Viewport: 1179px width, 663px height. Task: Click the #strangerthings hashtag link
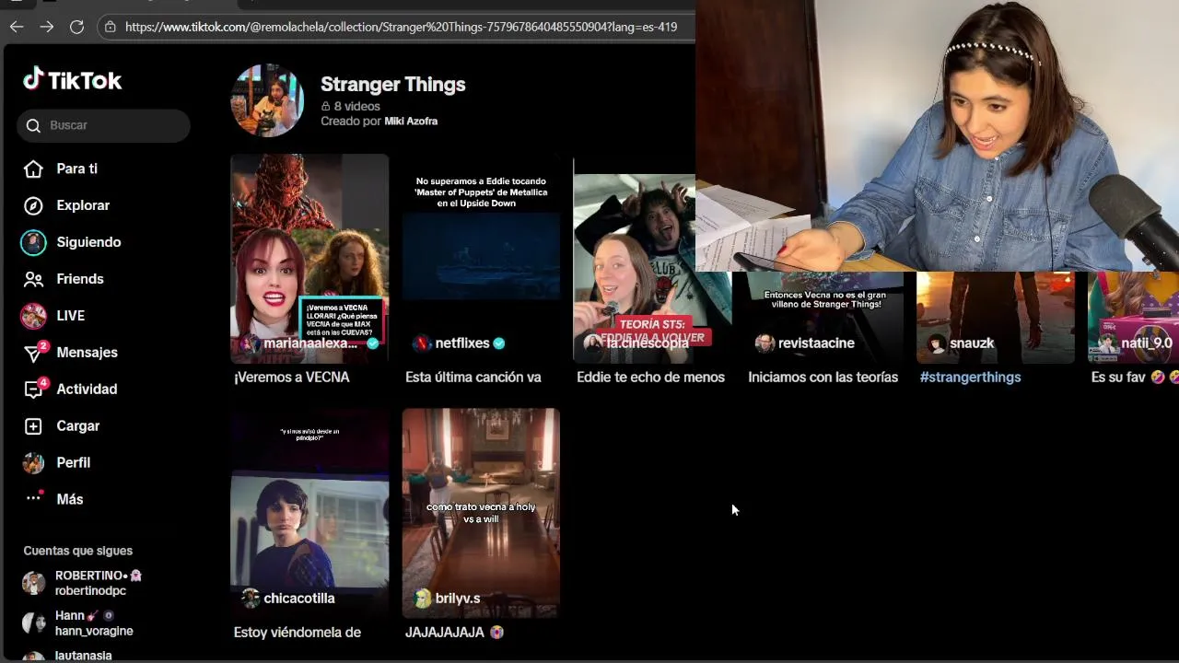[970, 378]
